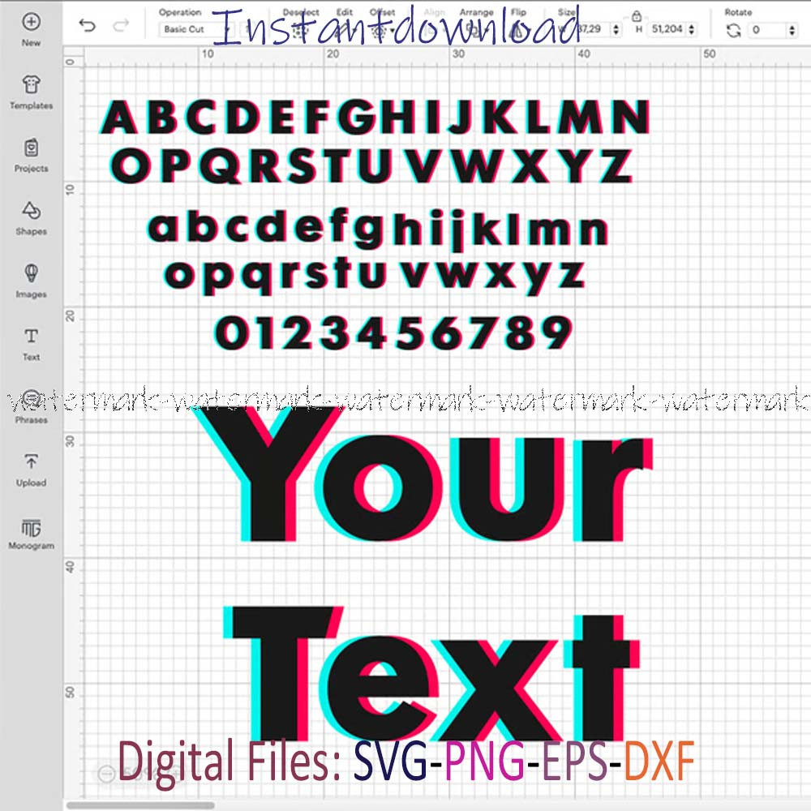Image resolution: width=811 pixels, height=811 pixels.
Task: Create a new project with New icon
Action: (31, 27)
